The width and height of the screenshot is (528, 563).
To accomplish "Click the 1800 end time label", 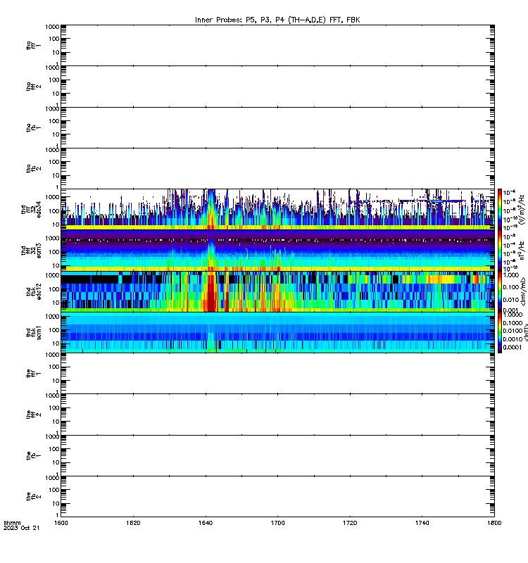I will [494, 523].
